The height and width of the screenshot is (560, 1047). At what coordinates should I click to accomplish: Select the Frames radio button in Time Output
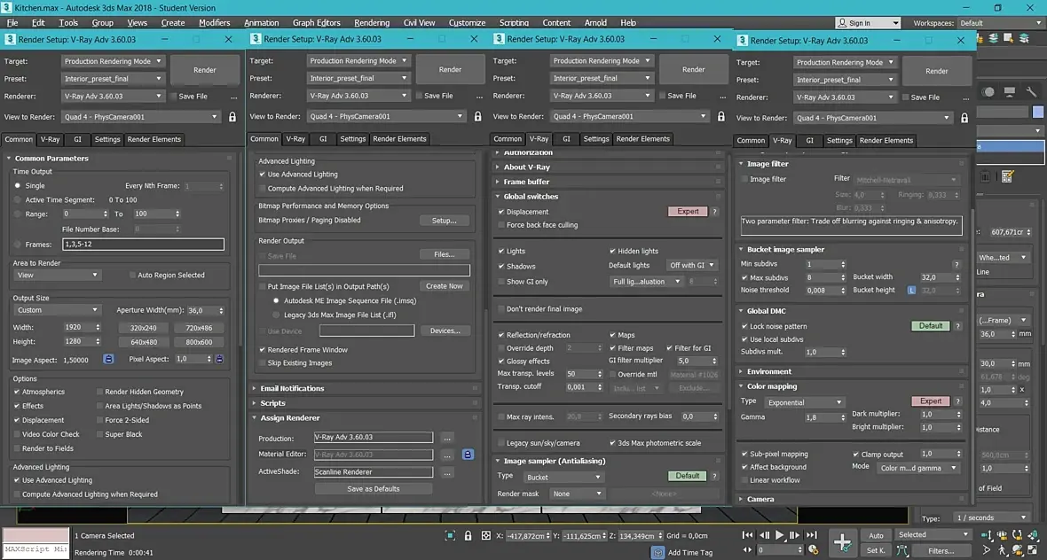18,245
